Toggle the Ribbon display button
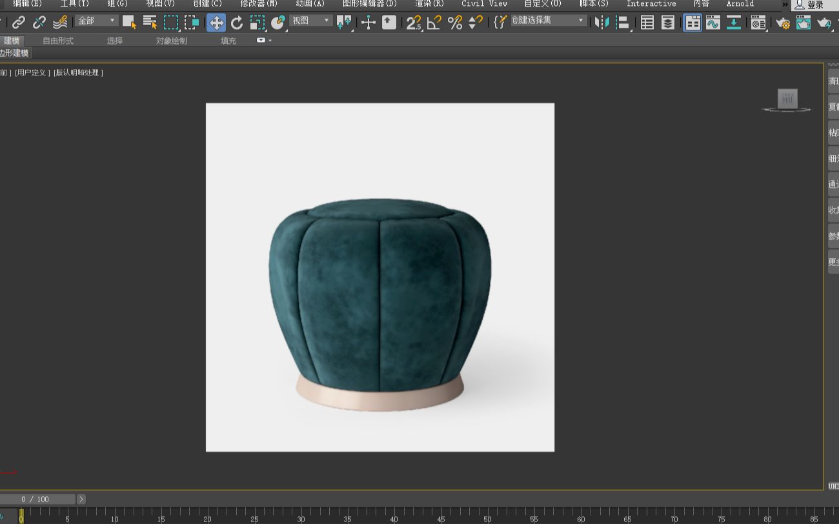The image size is (839, 524). pos(692,23)
